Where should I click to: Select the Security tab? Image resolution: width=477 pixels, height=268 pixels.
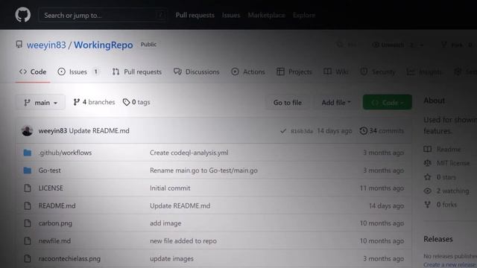tap(378, 71)
